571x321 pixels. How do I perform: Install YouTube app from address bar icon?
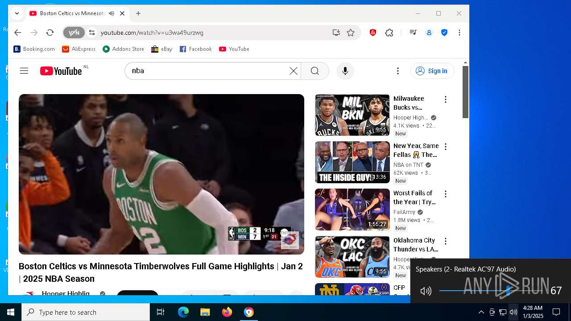336,33
